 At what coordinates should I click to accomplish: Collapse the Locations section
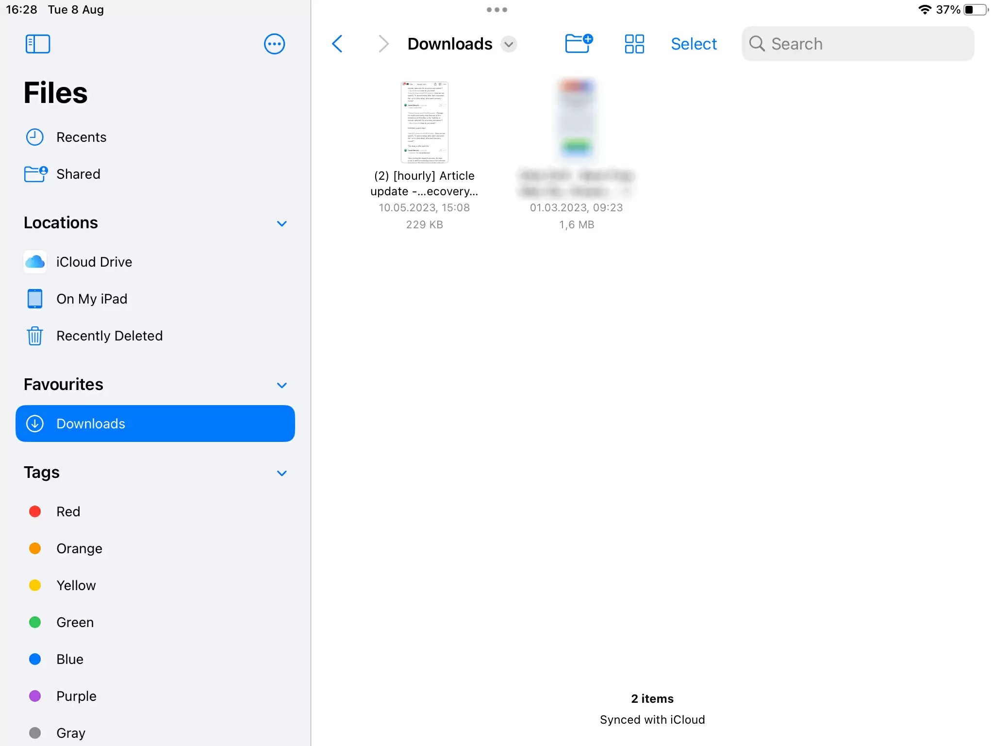282,223
